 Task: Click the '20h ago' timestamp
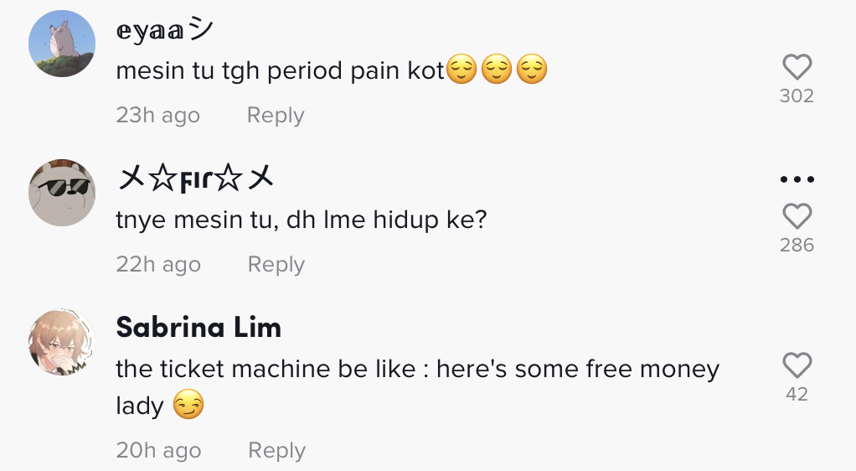click(158, 451)
